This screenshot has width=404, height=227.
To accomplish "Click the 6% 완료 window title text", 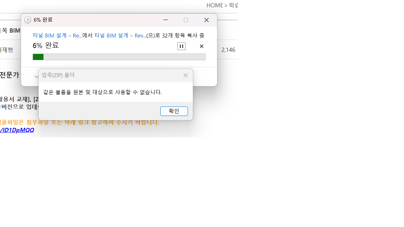I will (x=43, y=20).
